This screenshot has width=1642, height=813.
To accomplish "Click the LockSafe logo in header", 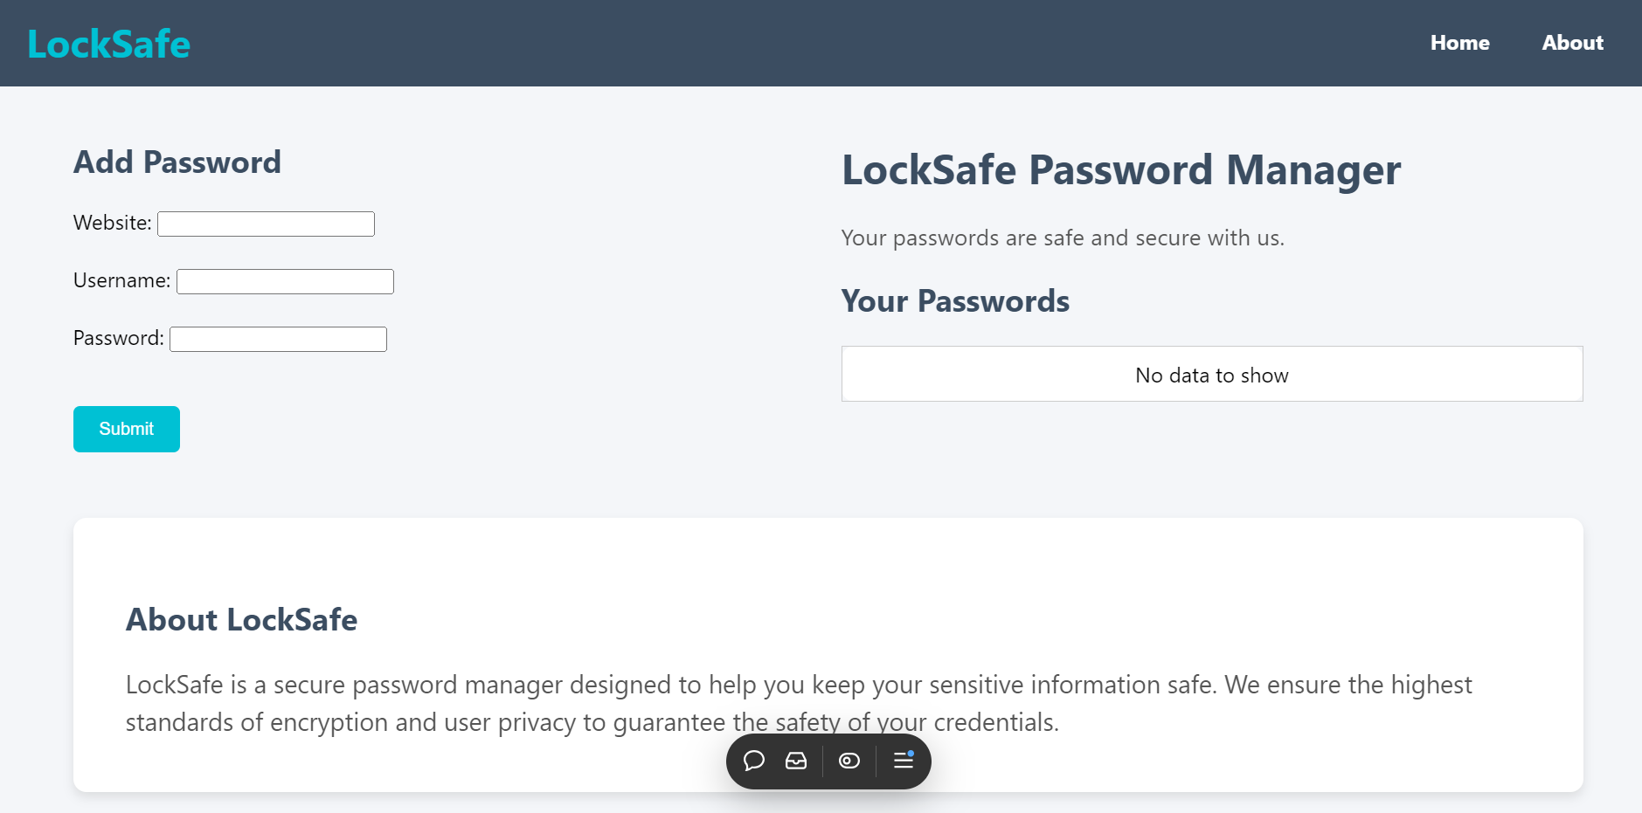I will tap(109, 45).
